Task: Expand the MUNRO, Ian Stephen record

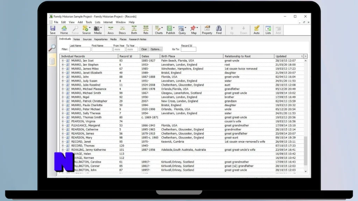Action: coord(63,65)
